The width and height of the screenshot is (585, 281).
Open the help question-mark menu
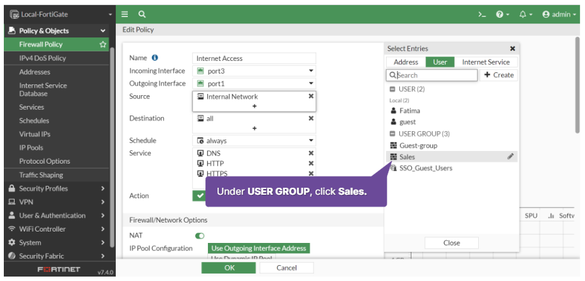tap(502, 15)
